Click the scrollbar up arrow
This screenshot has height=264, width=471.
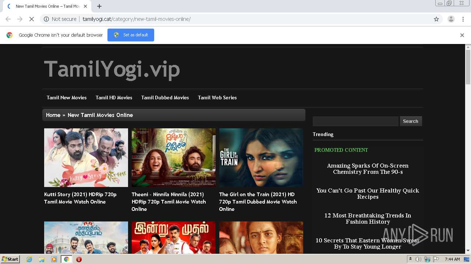coord(468,47)
